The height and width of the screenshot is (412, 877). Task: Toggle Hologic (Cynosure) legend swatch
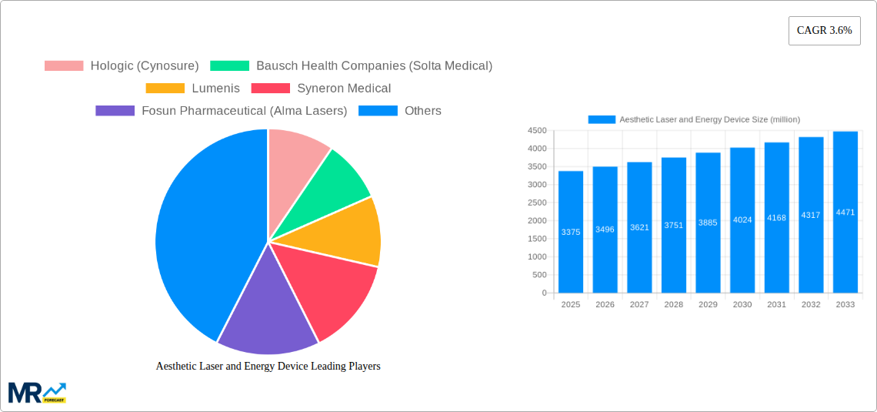click(64, 65)
